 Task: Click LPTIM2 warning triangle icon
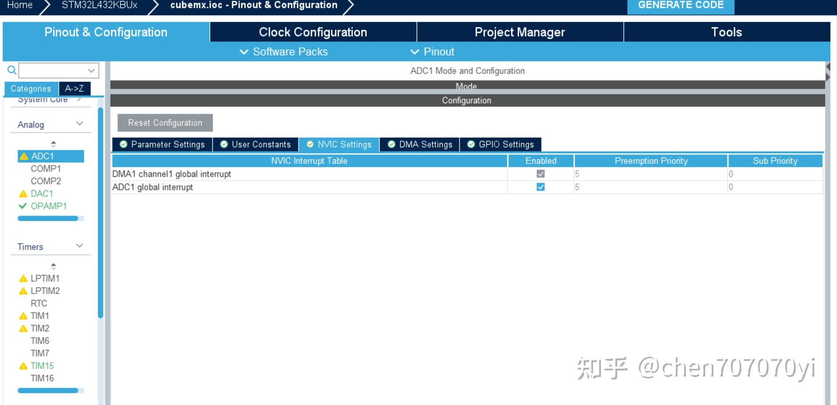click(x=23, y=291)
